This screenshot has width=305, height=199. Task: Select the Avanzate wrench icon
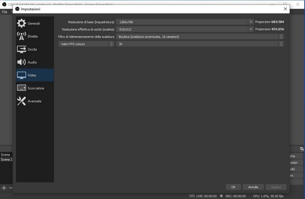coord(21,101)
